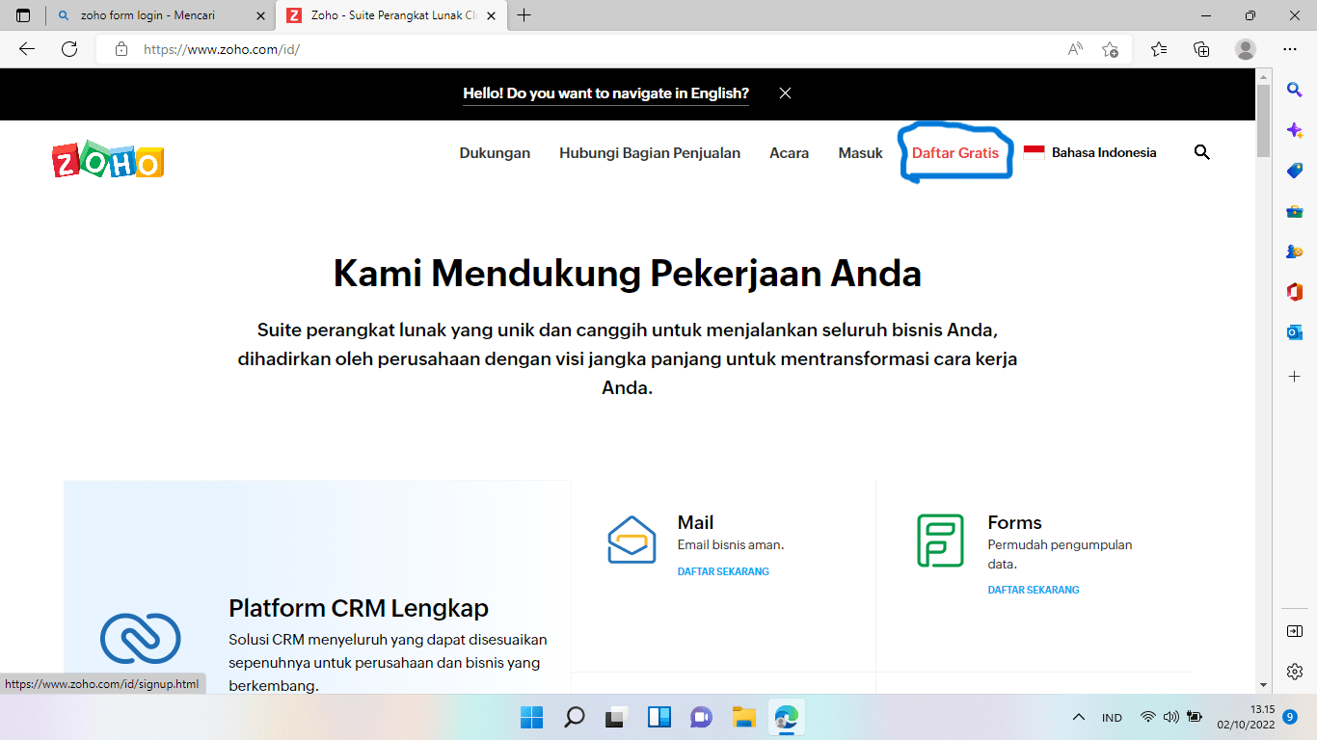Close the Zoho Suite tab

(489, 15)
